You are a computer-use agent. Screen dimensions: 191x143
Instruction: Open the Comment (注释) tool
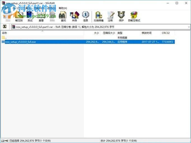point(110,17)
